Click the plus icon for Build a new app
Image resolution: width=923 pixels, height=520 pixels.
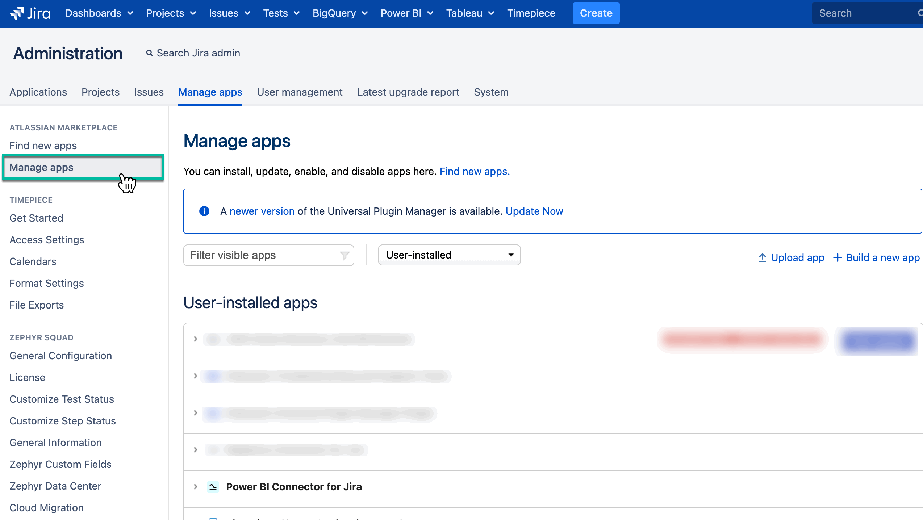[x=838, y=257]
